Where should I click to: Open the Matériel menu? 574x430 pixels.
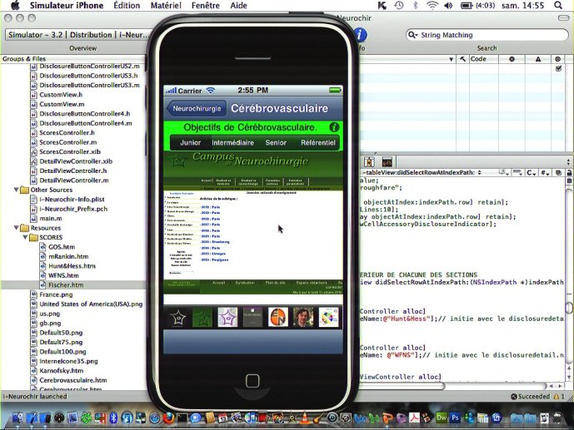click(166, 6)
